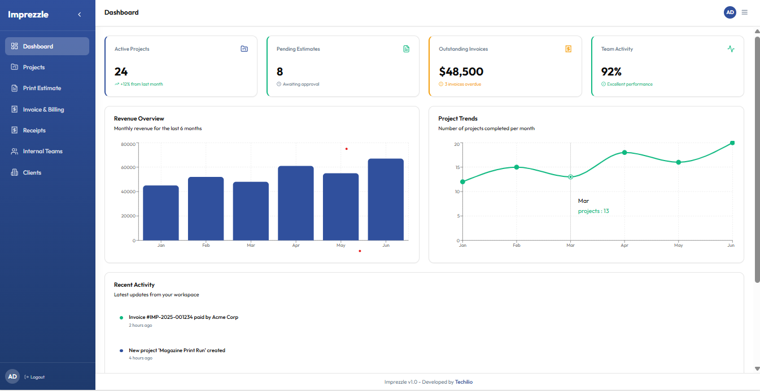Open the hamburger menu at top right
This screenshot has width=760, height=391.
click(745, 12)
